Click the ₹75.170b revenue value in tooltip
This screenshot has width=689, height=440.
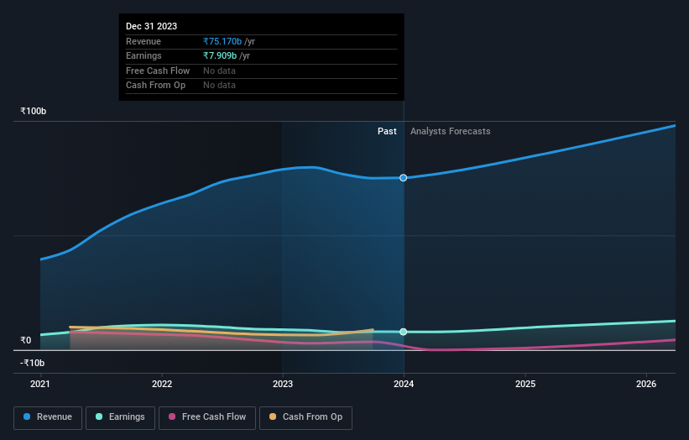click(222, 41)
